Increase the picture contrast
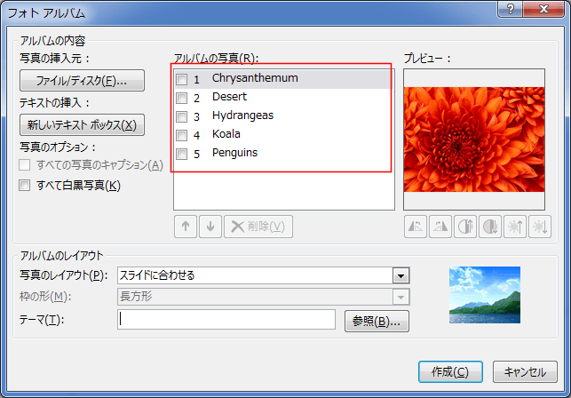 click(x=465, y=227)
